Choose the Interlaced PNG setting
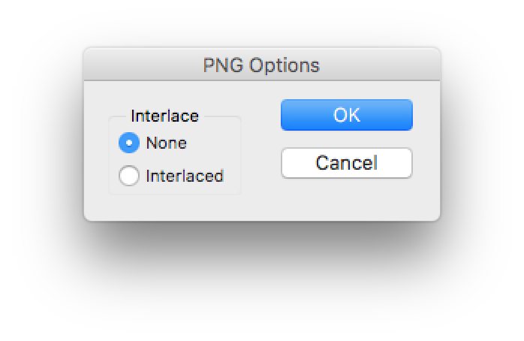The height and width of the screenshot is (341, 524). click(x=129, y=176)
